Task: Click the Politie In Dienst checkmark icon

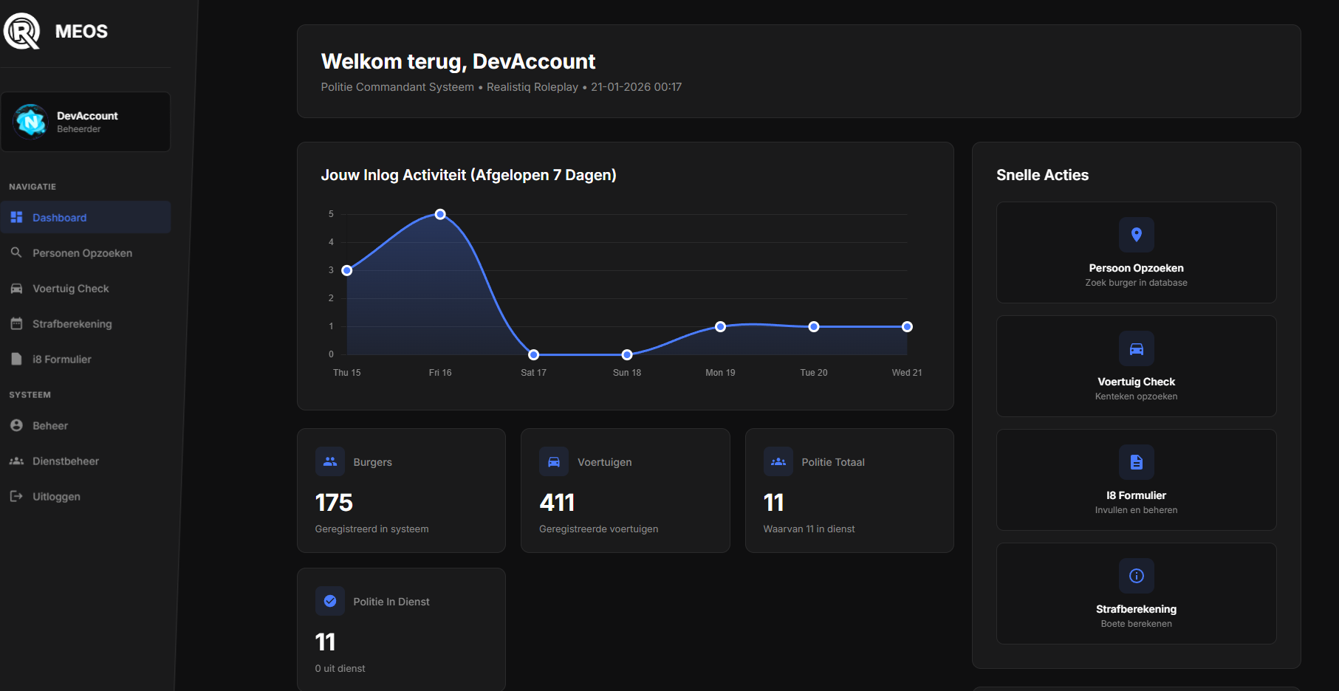Action: [x=330, y=602]
